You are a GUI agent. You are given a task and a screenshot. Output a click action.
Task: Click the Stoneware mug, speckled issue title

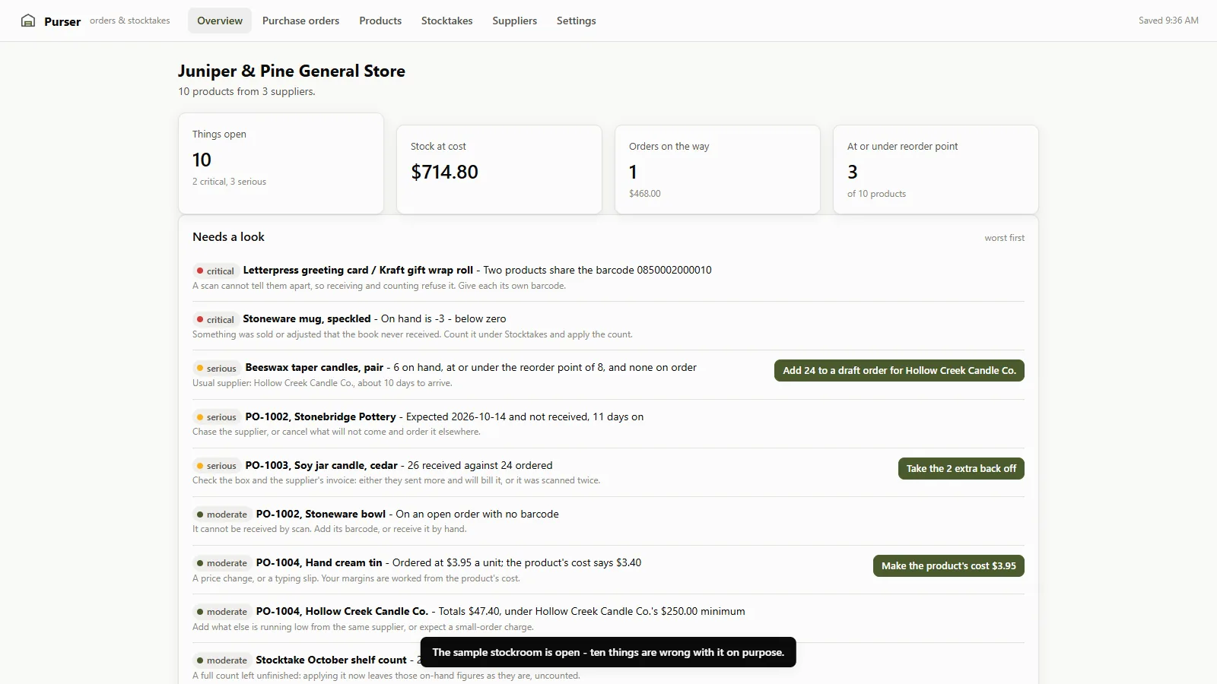point(307,318)
